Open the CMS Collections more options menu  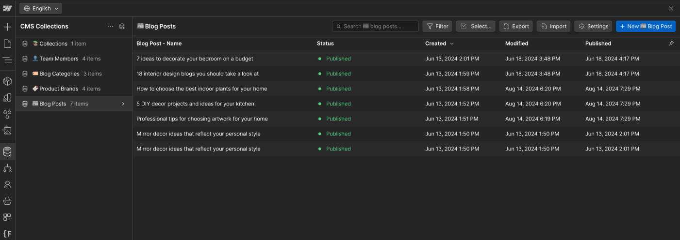[x=111, y=27]
